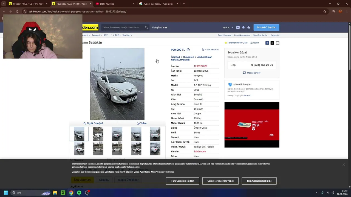Click the main car photo
This screenshot has width=351, height=197.
click(x=117, y=84)
